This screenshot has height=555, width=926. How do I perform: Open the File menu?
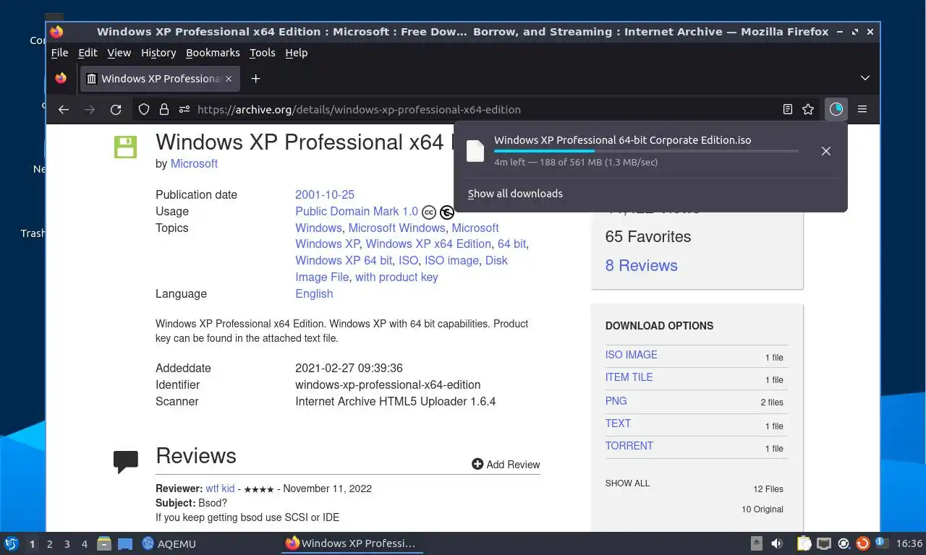pyautogui.click(x=59, y=53)
